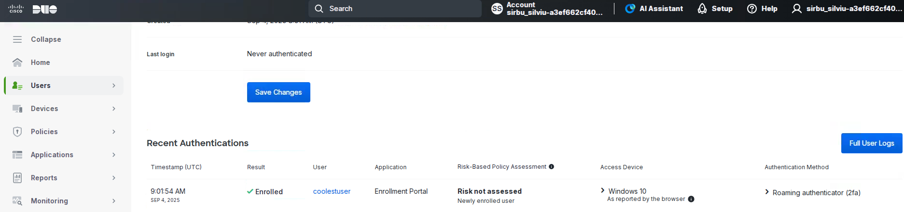Click the Setup rocket icon
Image resolution: width=904 pixels, height=212 pixels.
(x=702, y=9)
